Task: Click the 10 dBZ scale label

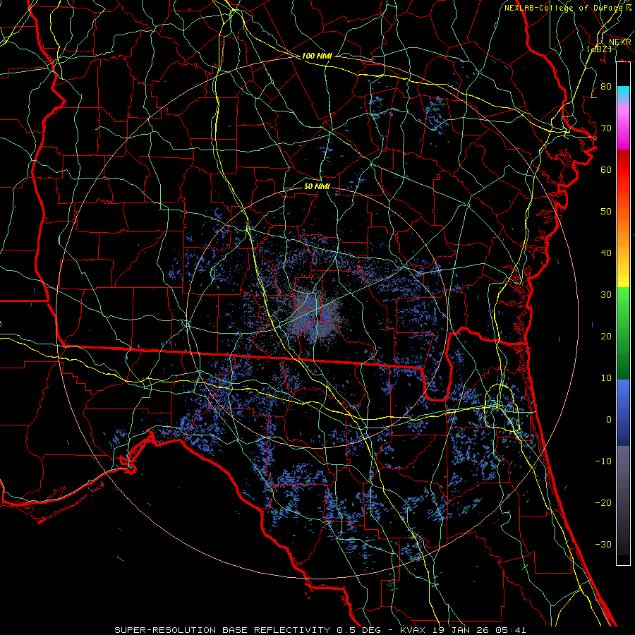Action: click(606, 378)
